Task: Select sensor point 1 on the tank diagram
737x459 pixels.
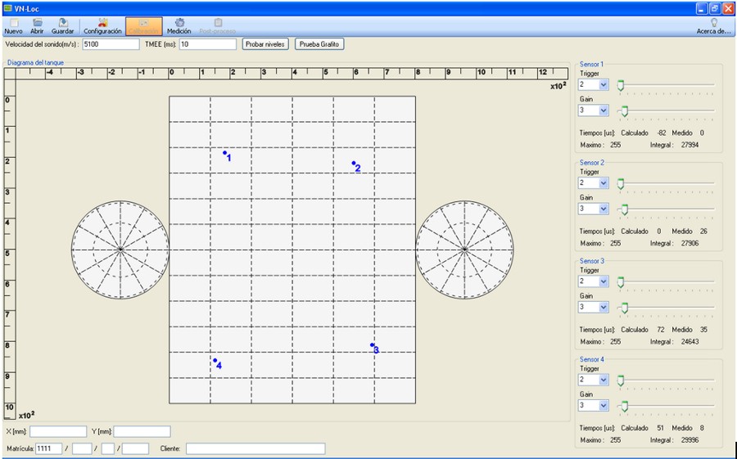Action: (224, 152)
